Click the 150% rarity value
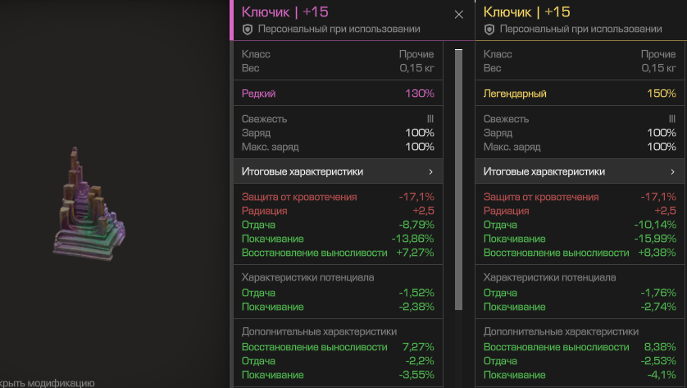This screenshot has height=388, width=687. (662, 94)
